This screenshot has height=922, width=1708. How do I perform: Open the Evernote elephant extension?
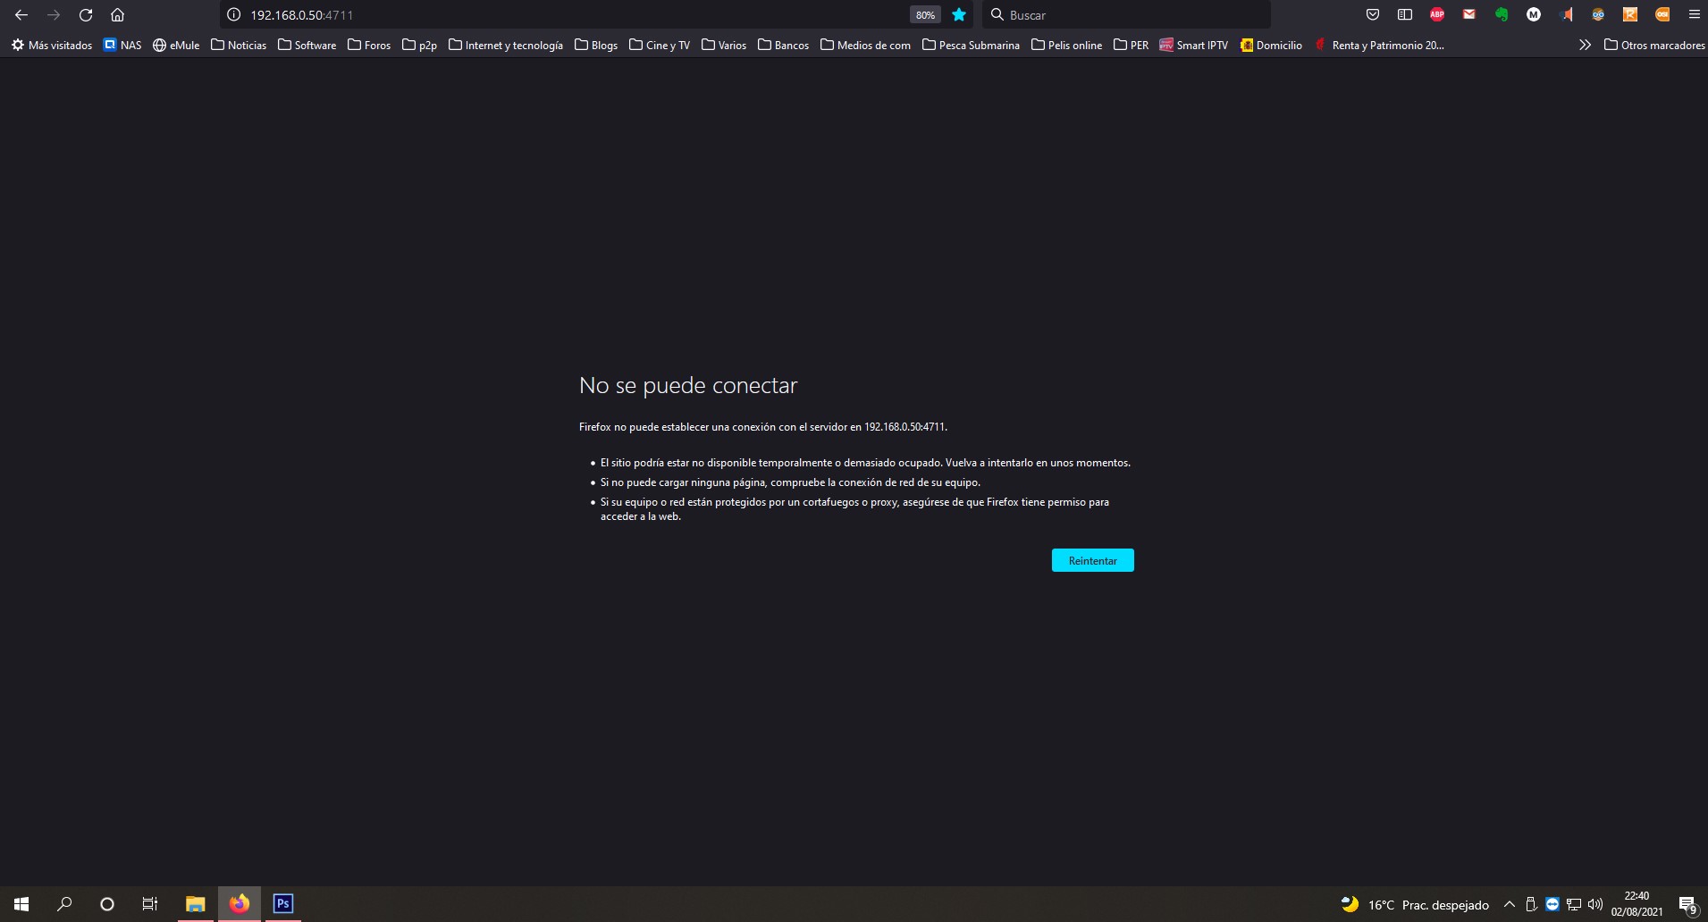[1502, 14]
